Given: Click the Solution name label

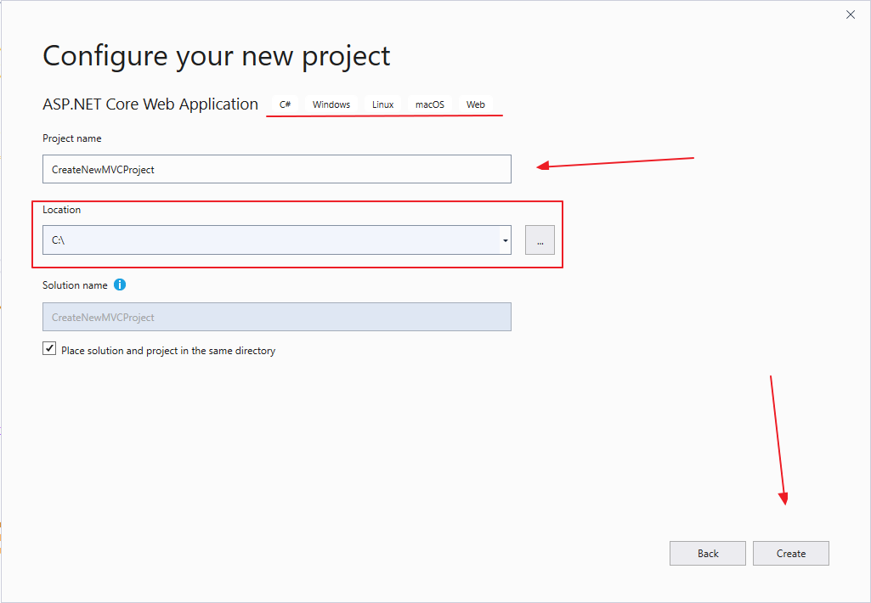Looking at the screenshot, I should coord(75,285).
